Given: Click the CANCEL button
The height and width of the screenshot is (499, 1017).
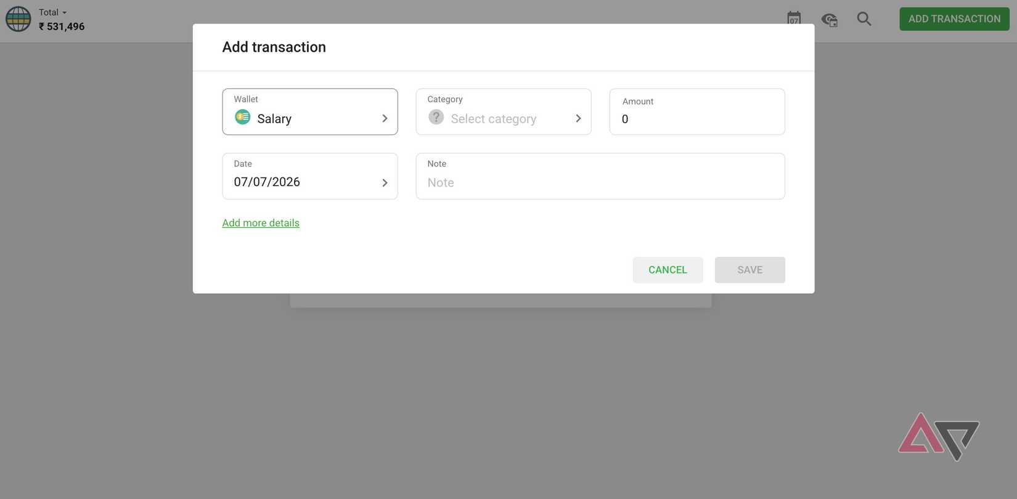Looking at the screenshot, I should tap(668, 270).
